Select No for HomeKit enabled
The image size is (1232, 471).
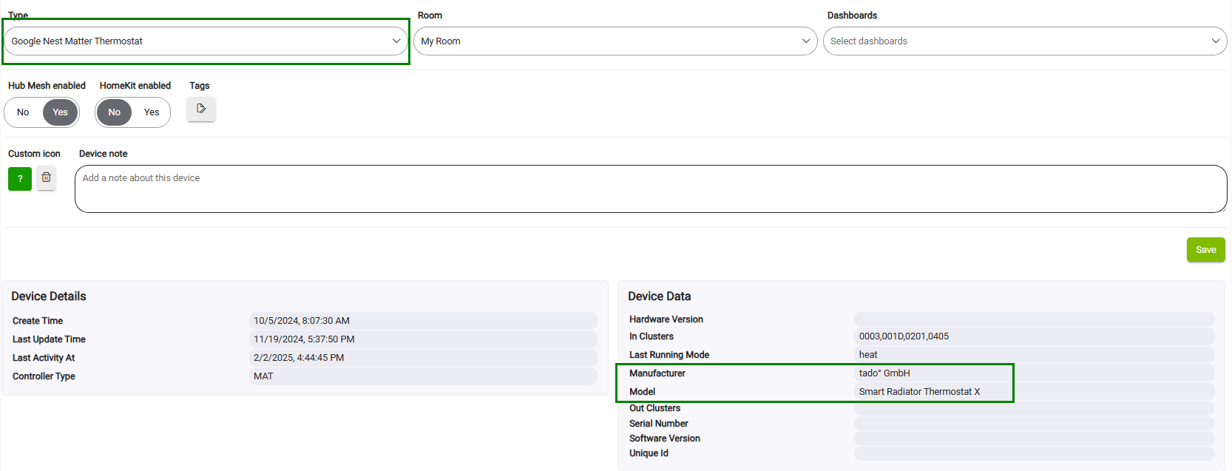coord(114,112)
